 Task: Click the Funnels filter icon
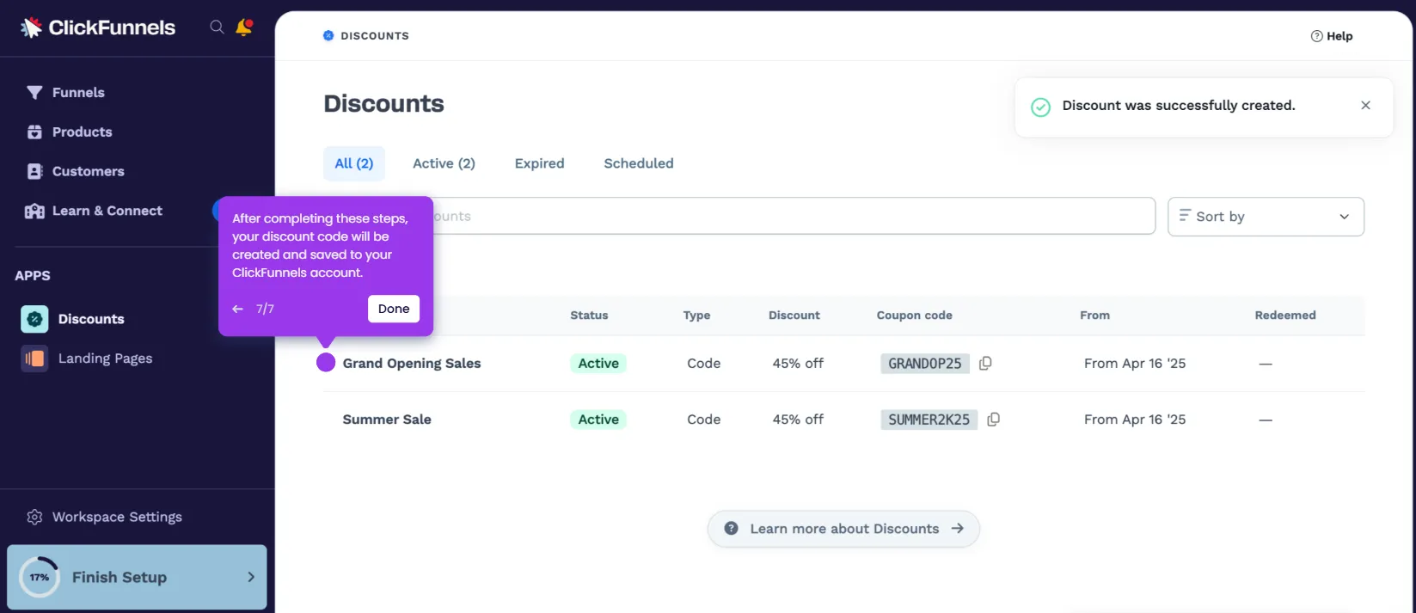34,92
